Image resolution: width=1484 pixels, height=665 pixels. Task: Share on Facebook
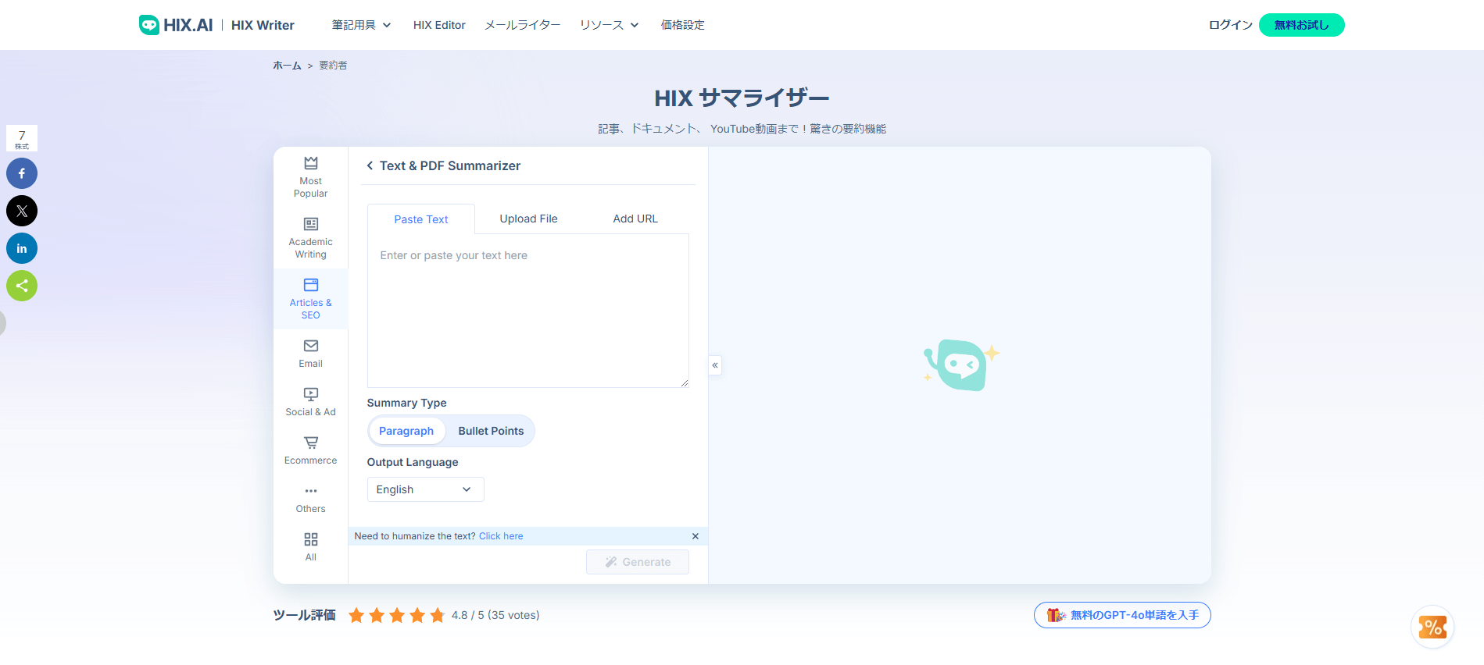[22, 173]
